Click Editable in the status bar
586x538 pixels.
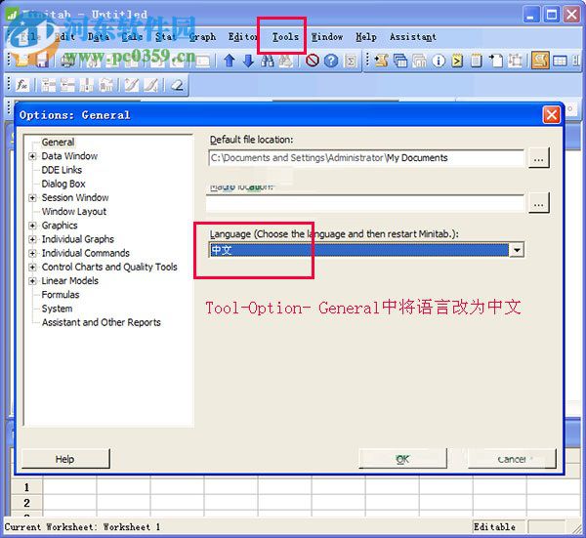coord(494,527)
